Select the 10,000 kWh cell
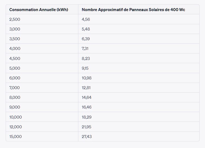The image size is (205, 148). (15, 117)
